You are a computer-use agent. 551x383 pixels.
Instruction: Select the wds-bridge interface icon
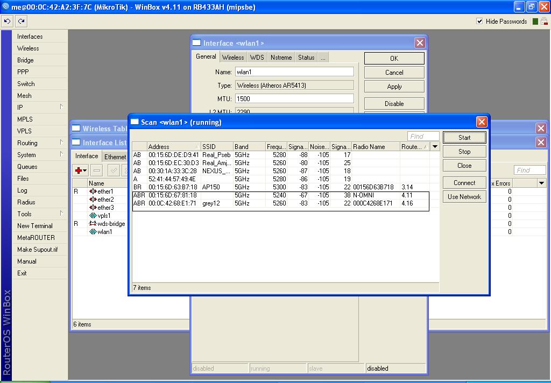coord(93,224)
